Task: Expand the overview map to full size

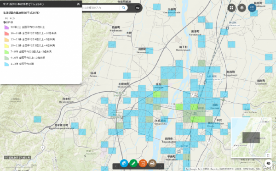Action: (x=268, y=155)
